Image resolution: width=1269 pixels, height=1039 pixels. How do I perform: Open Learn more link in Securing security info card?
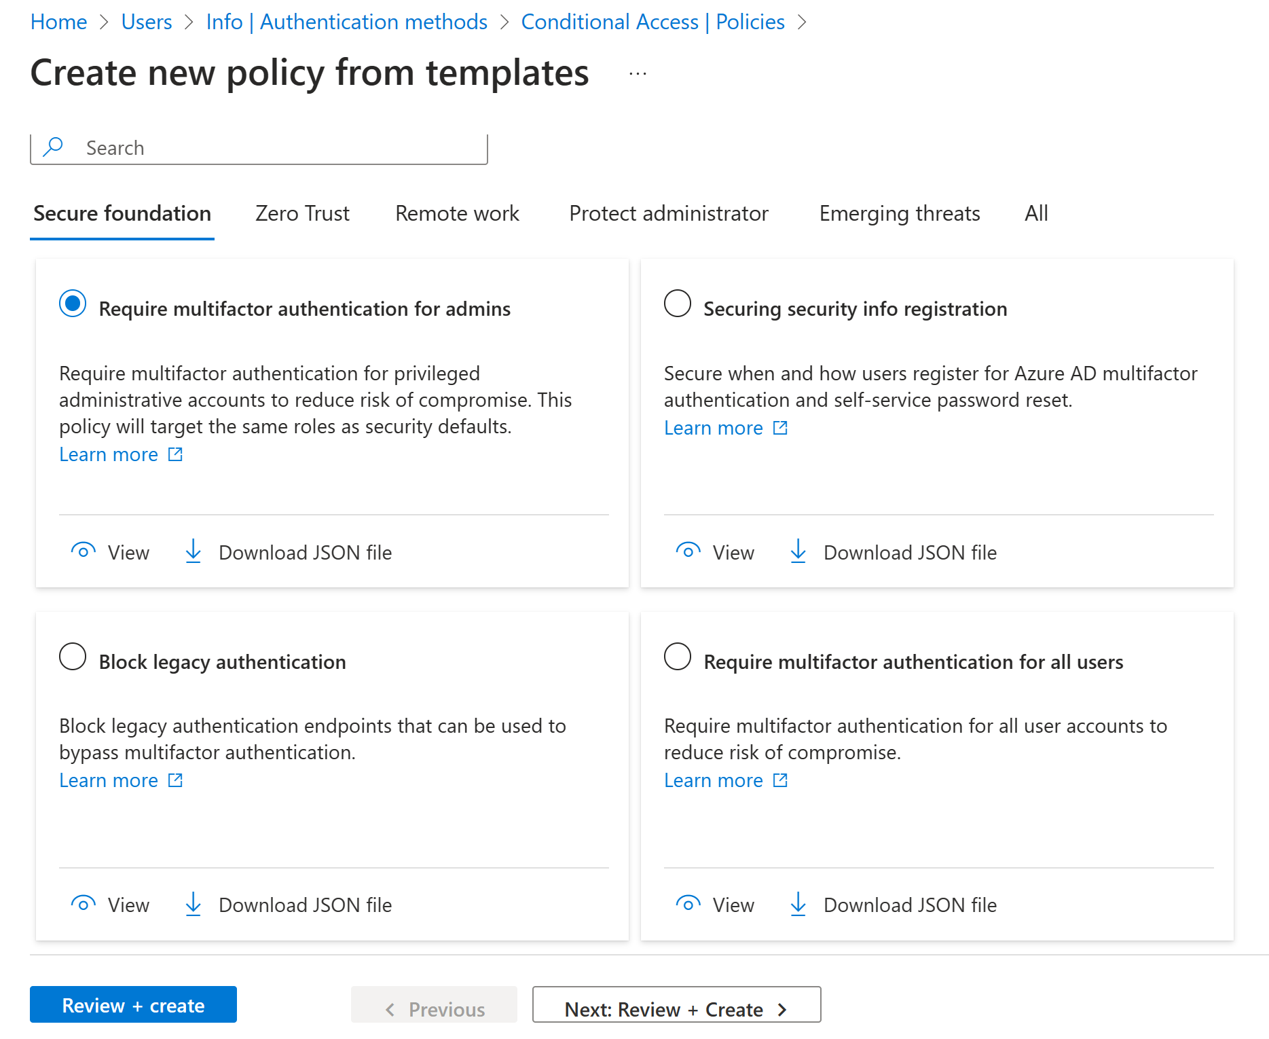click(x=713, y=428)
